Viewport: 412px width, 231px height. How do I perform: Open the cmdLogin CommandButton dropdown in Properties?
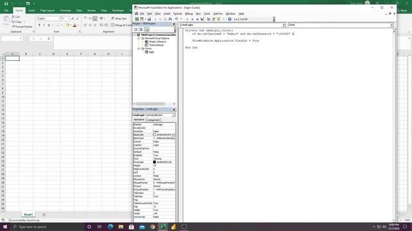[x=174, y=116]
